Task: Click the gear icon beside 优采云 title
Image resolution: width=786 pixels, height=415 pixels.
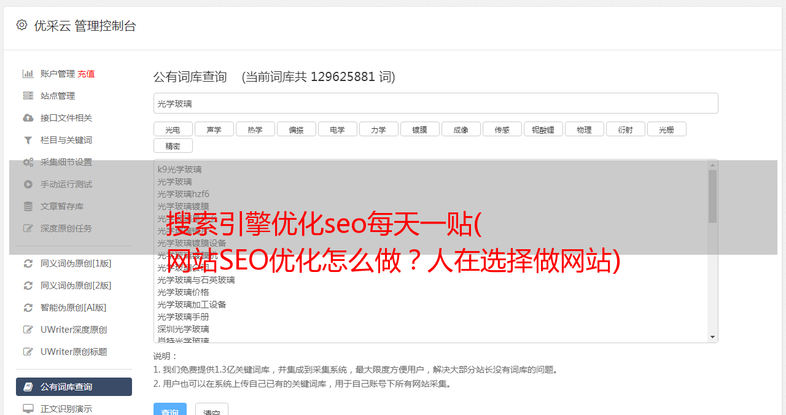Action: (x=21, y=25)
